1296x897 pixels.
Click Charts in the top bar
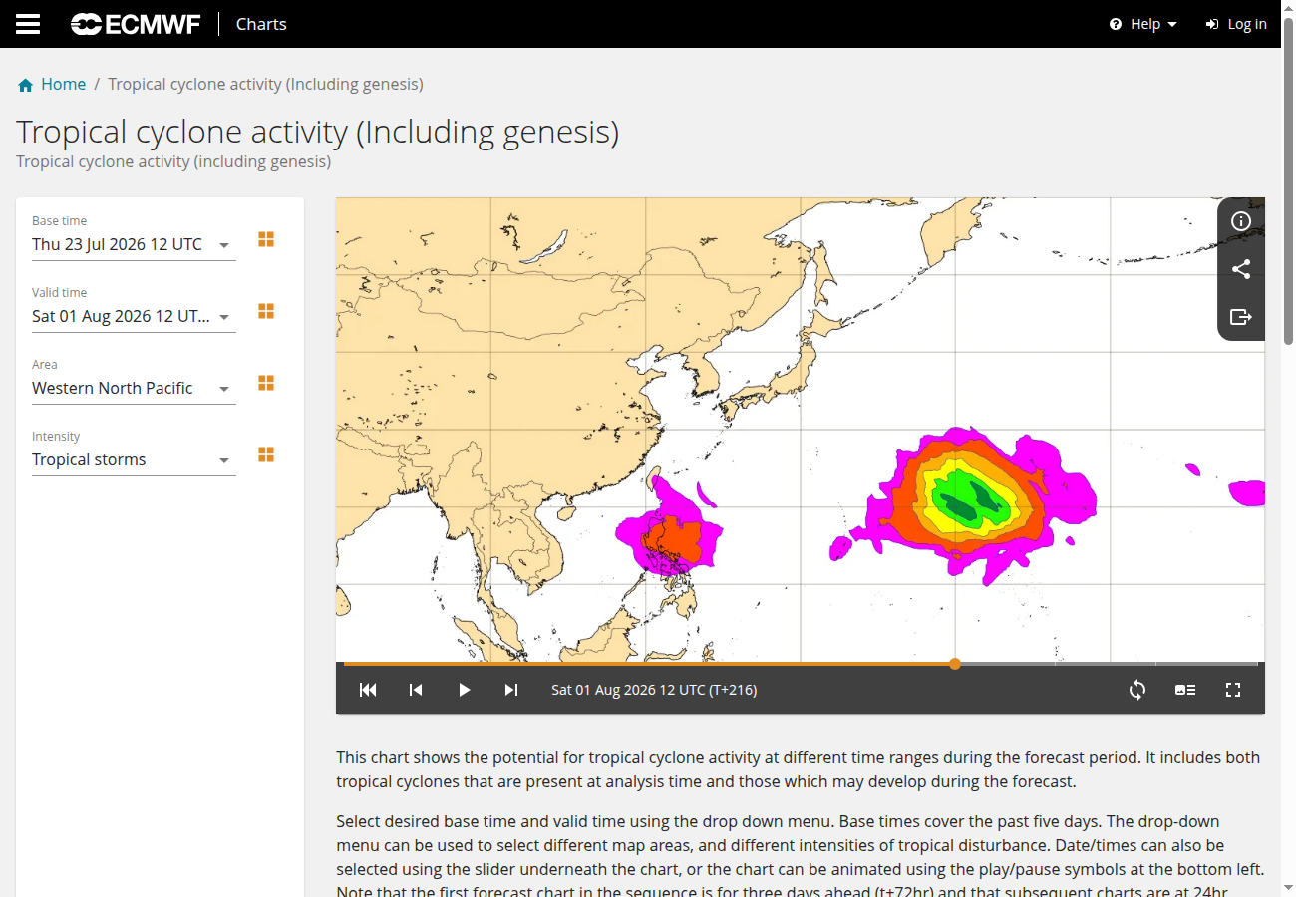(261, 24)
